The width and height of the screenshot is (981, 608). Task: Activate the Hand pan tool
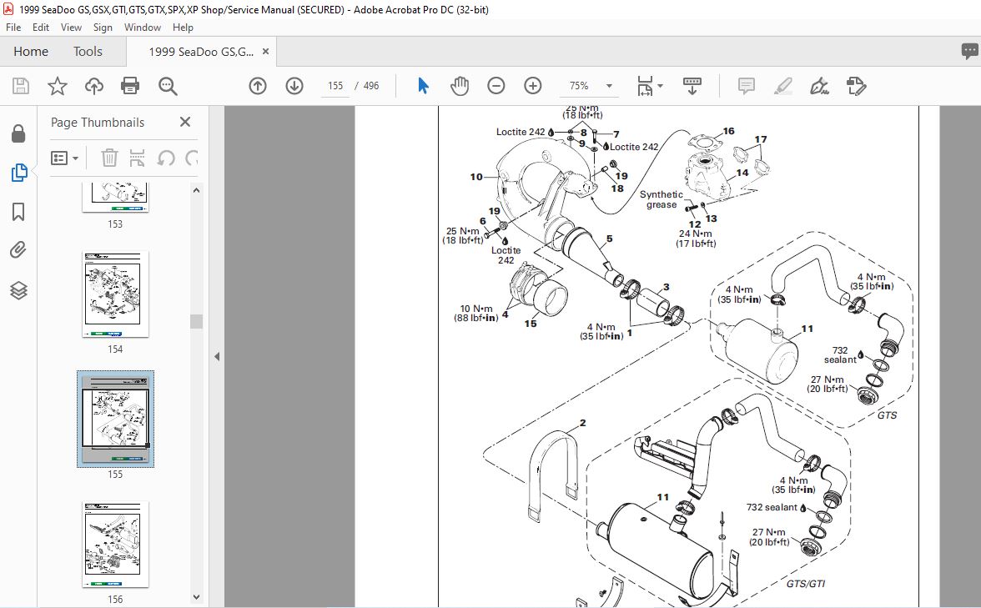point(459,86)
